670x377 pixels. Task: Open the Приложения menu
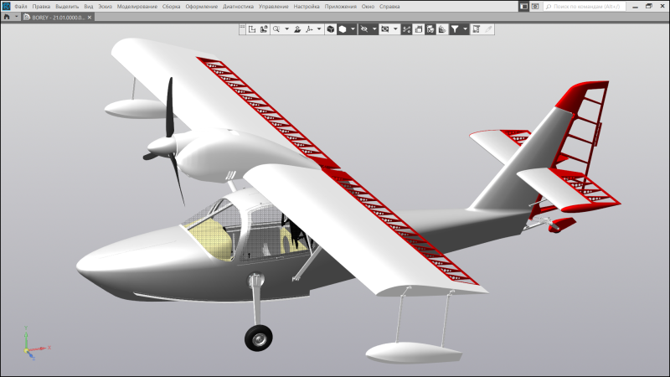(x=341, y=7)
